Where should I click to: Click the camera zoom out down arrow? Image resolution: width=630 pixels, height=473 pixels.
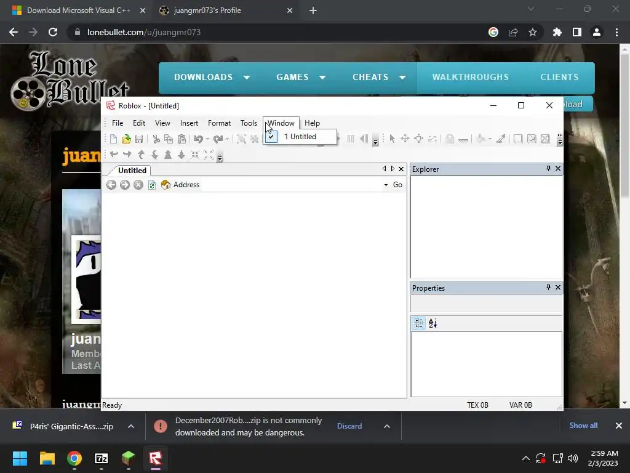[x=181, y=155]
